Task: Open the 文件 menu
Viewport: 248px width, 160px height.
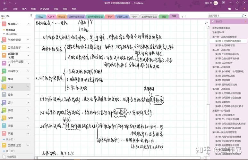Action: click(x=5, y=9)
